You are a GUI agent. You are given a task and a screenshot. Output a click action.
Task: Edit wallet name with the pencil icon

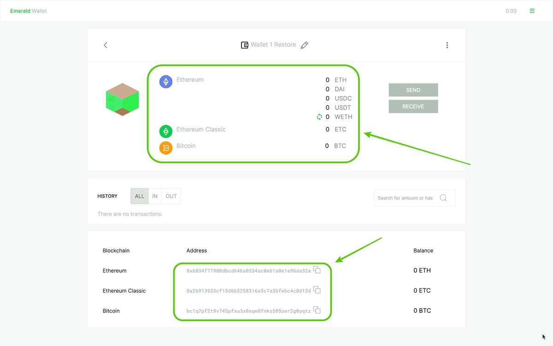[304, 45]
